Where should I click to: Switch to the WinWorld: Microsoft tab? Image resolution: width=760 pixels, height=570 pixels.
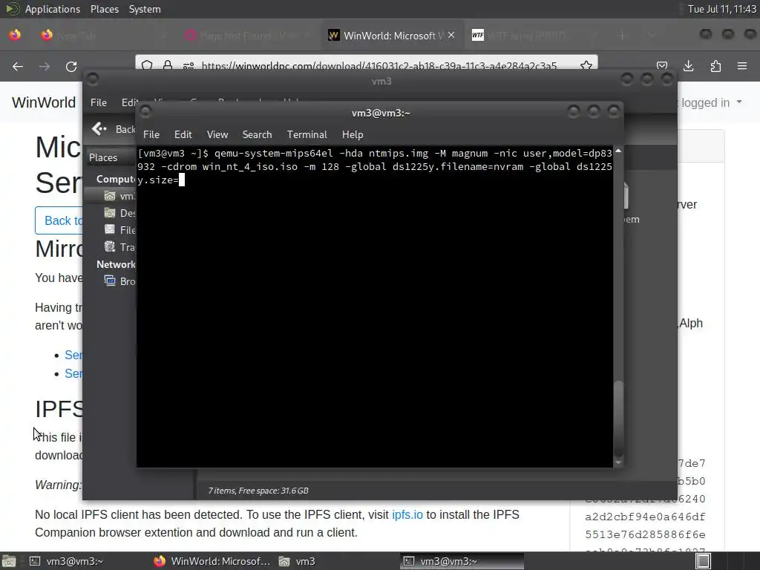pos(392,36)
